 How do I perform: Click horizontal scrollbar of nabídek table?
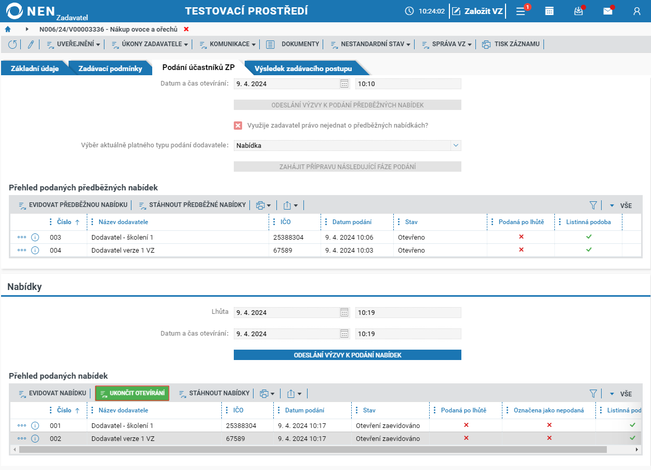[313, 449]
